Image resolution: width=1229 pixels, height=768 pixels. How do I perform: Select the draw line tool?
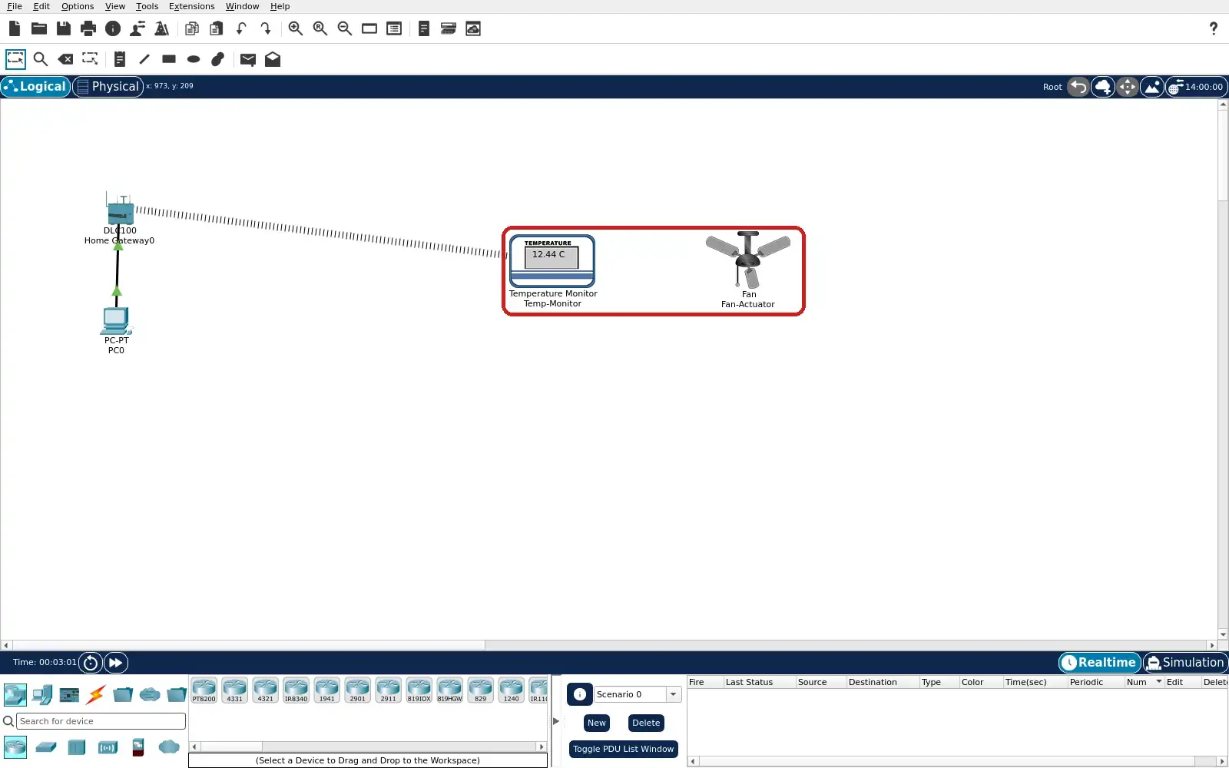(144, 59)
